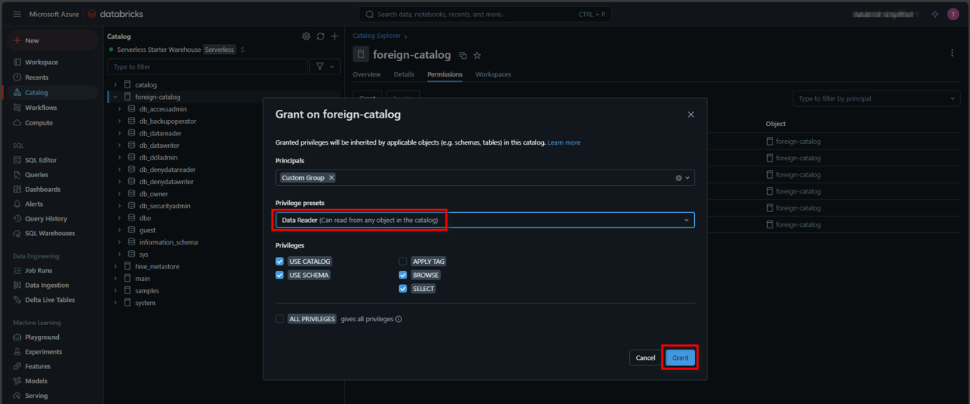Copy the foreign-catalog name icon
This screenshot has height=404, width=970.
click(463, 56)
